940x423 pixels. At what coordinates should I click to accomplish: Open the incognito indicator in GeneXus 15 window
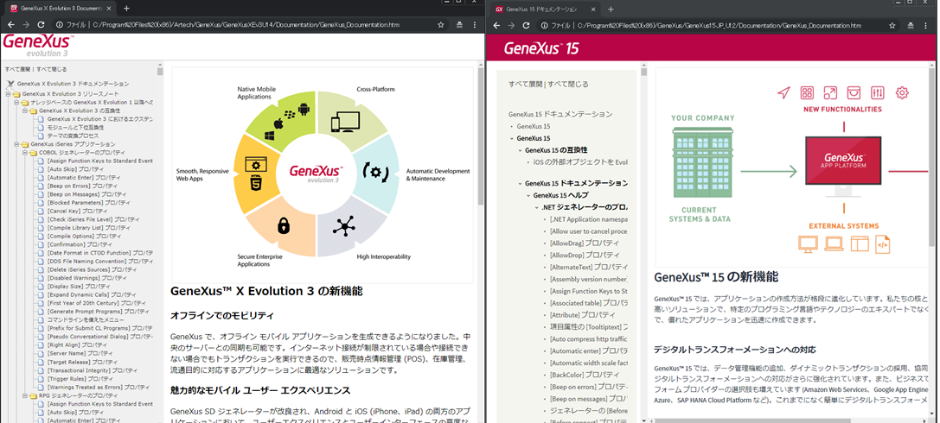(x=911, y=26)
